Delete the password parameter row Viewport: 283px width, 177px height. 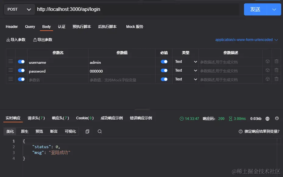[x=276, y=70]
